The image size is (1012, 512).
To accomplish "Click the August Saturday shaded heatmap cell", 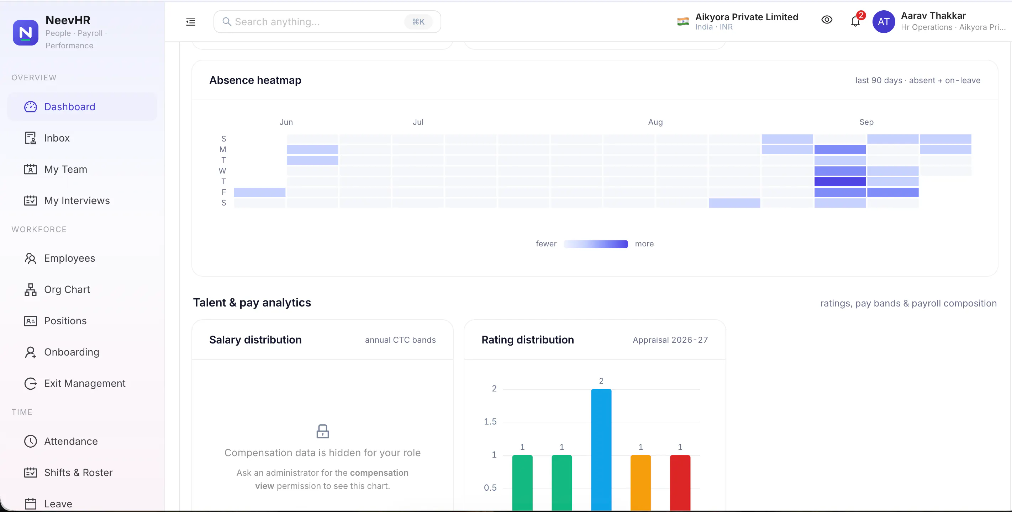I will (x=734, y=203).
